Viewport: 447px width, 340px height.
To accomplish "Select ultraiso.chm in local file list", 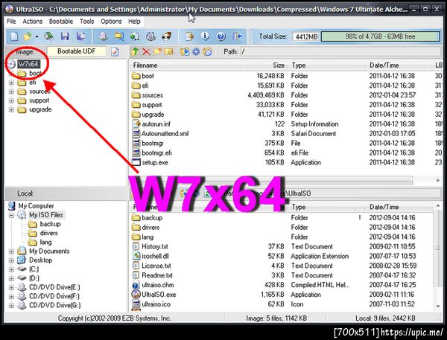I will 158,285.
